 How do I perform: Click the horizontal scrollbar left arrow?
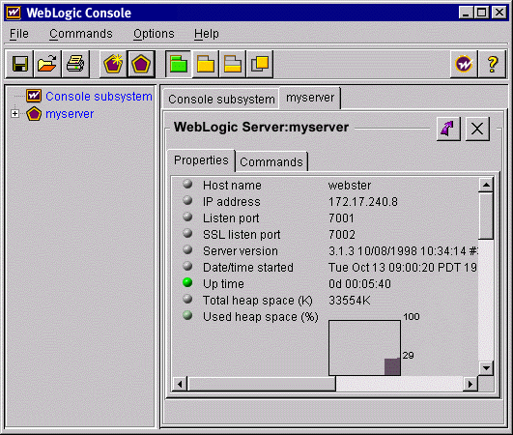[x=180, y=384]
